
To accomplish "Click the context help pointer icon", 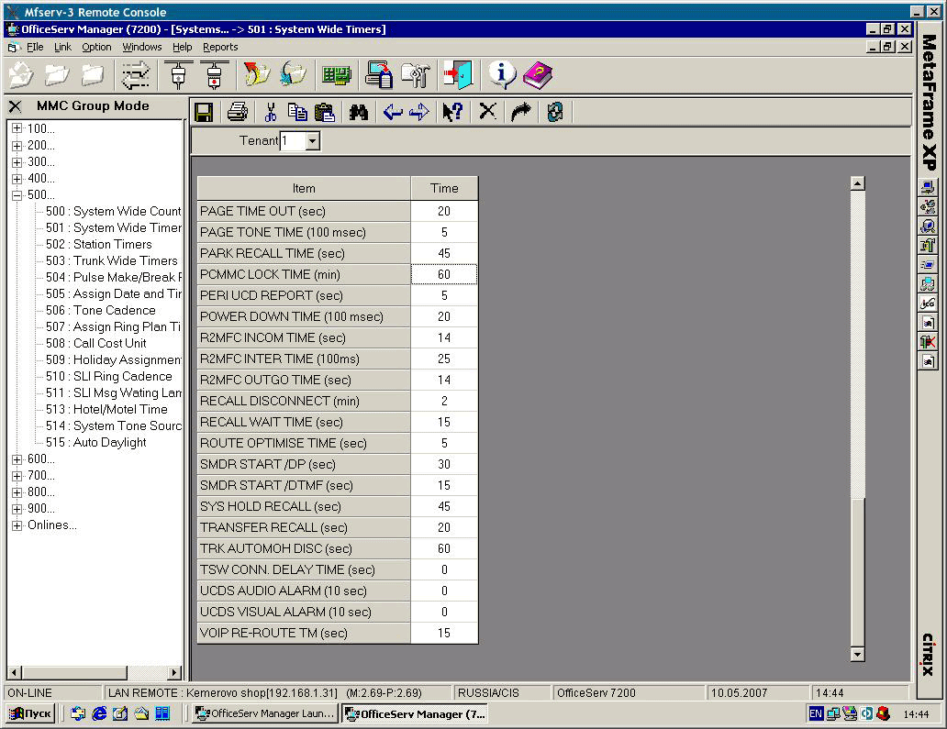I will coord(452,112).
